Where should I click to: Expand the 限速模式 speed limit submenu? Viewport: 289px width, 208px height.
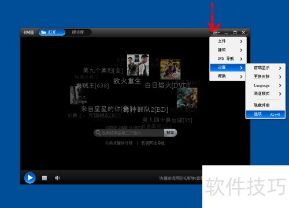[x=265, y=94]
